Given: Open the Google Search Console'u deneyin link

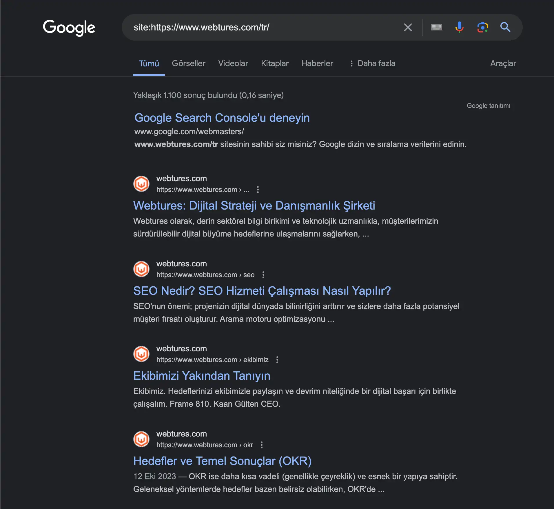Looking at the screenshot, I should click(x=222, y=118).
